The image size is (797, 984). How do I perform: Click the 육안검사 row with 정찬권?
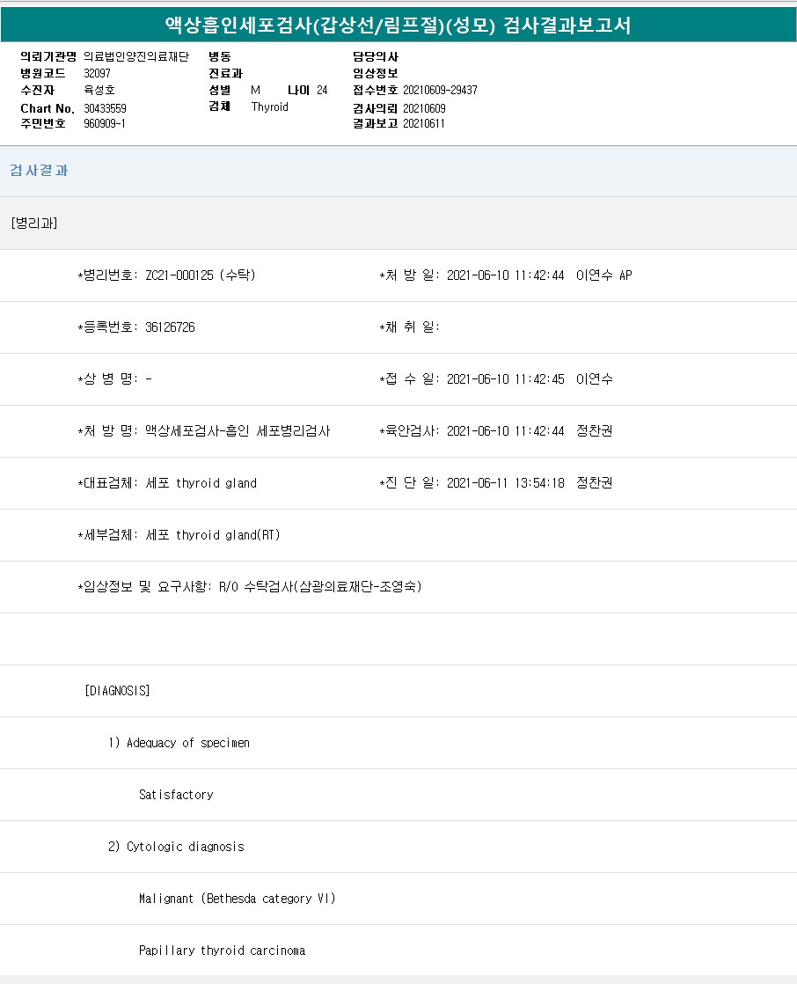point(496,431)
